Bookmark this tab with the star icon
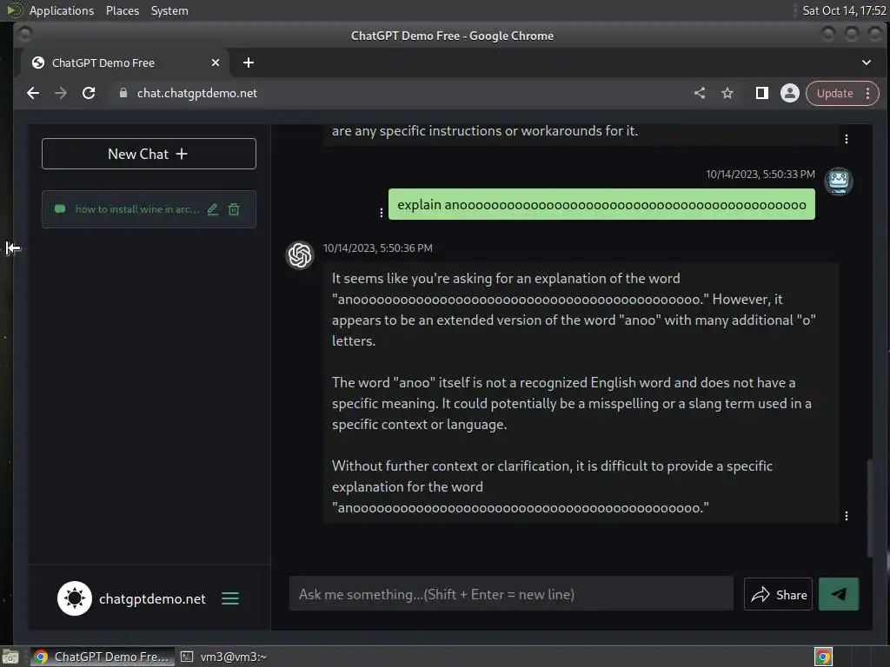890x667 pixels. pyautogui.click(x=727, y=93)
